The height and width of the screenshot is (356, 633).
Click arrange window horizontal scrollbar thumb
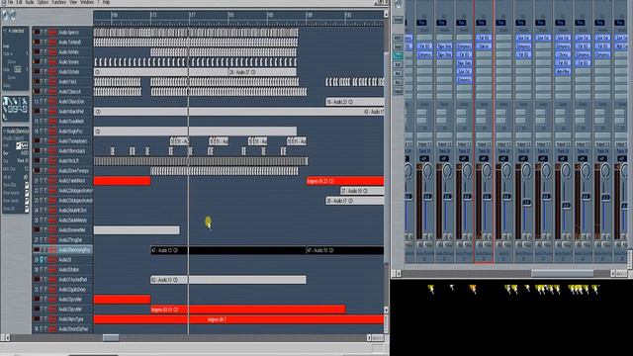(x=111, y=338)
